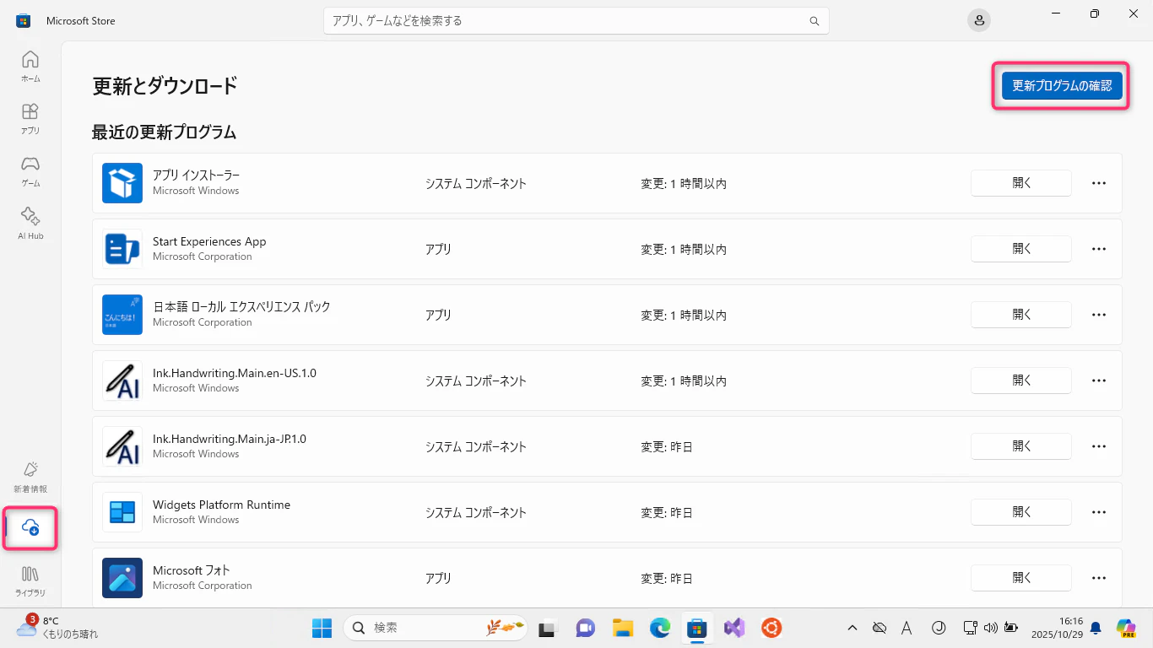1153x648 pixels.
Task: Open more options for Widgets Platform Runtime
Action: (x=1099, y=512)
